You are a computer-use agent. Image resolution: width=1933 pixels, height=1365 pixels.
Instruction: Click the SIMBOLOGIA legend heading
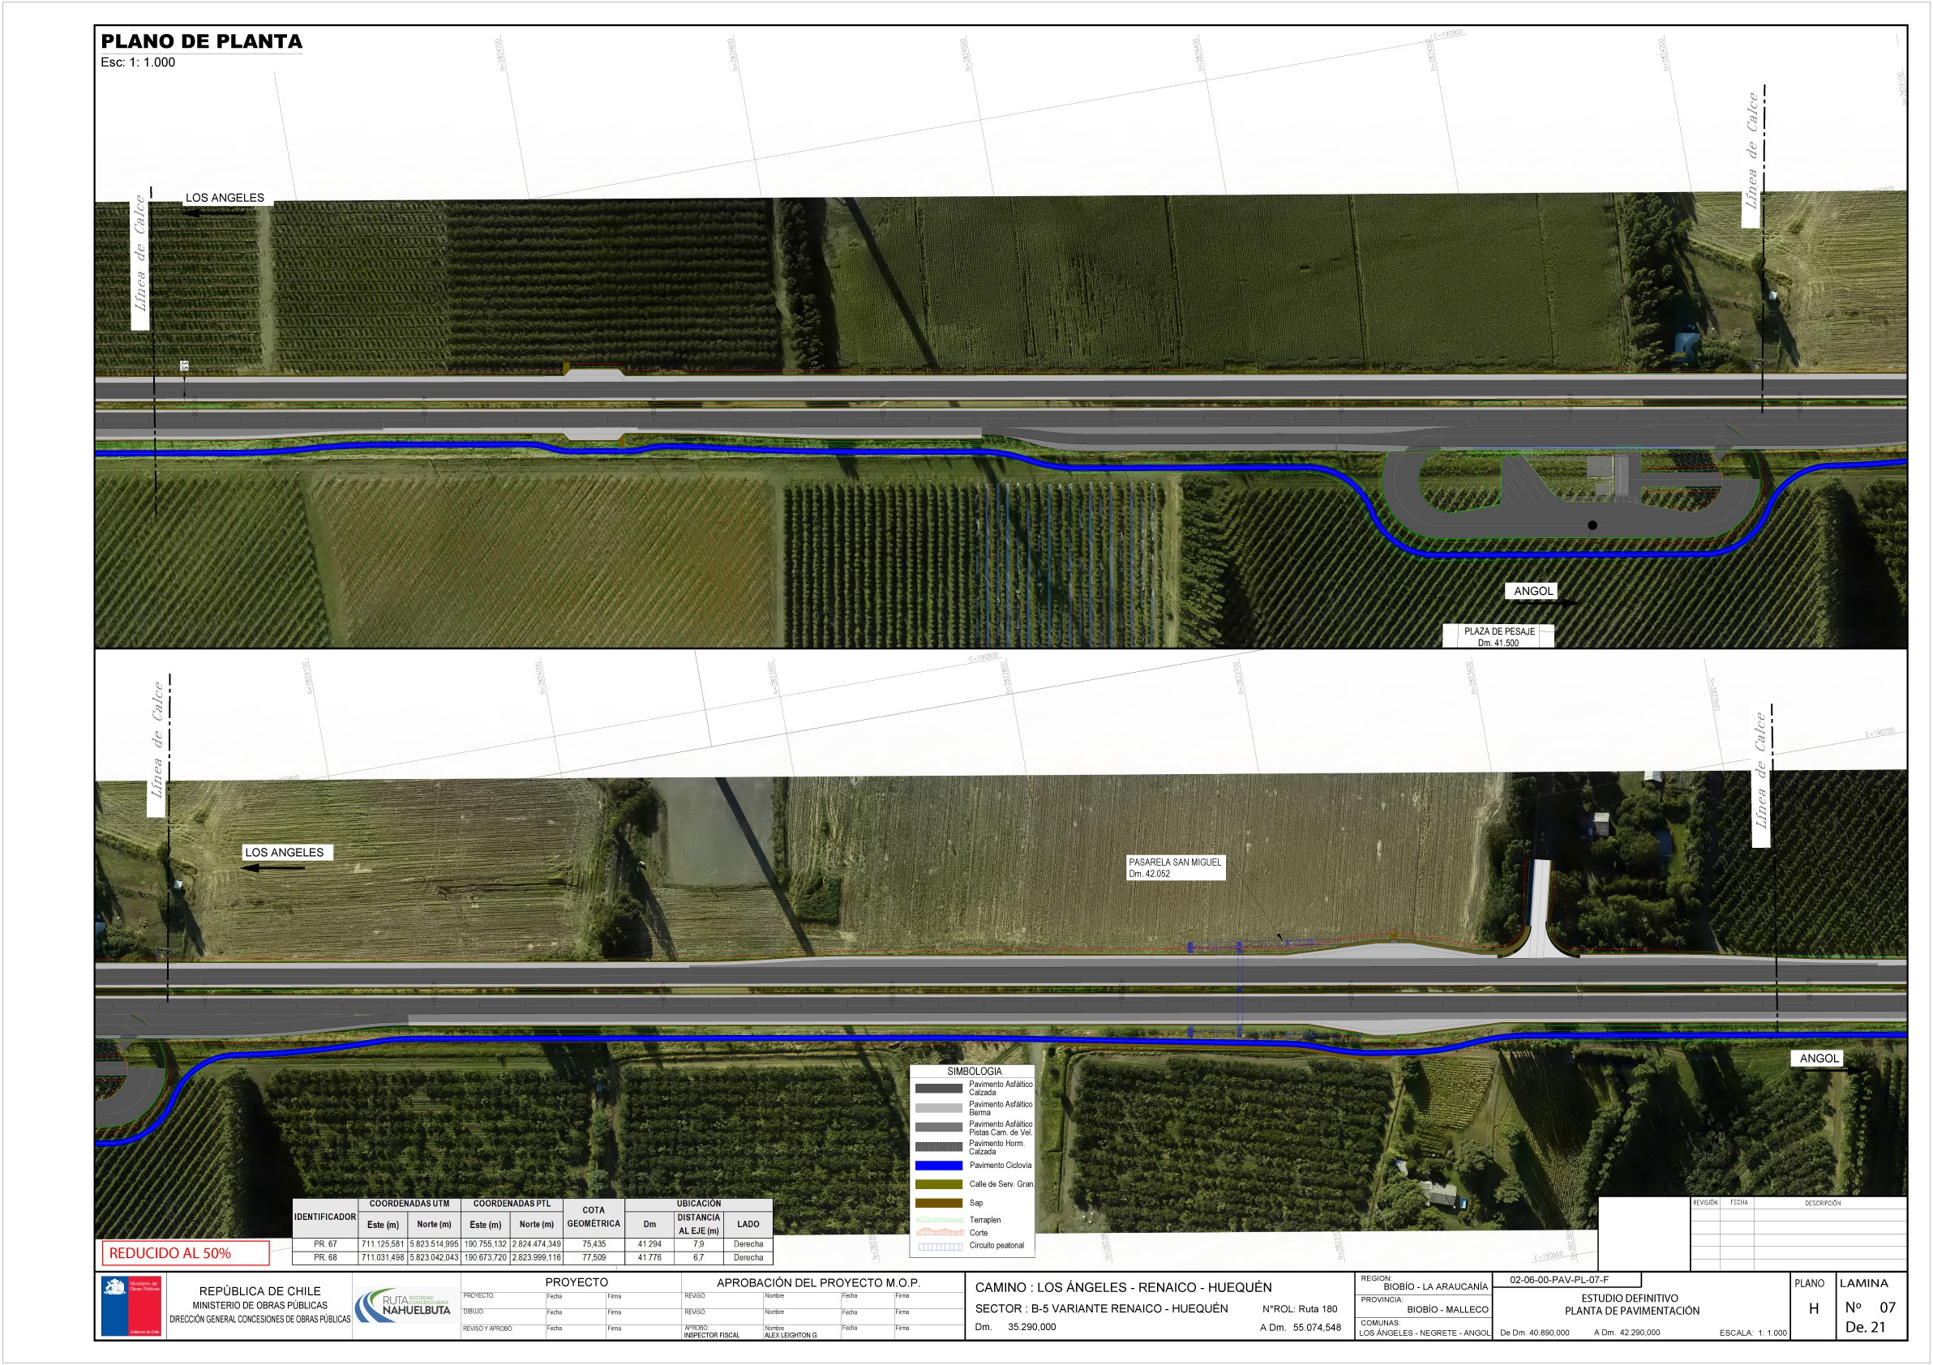974,1072
